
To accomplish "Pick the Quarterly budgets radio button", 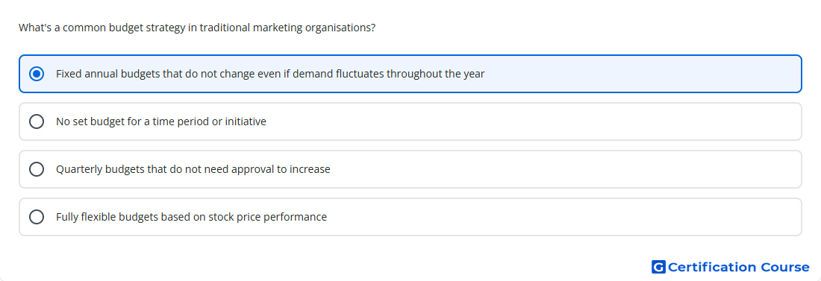I will pos(37,169).
